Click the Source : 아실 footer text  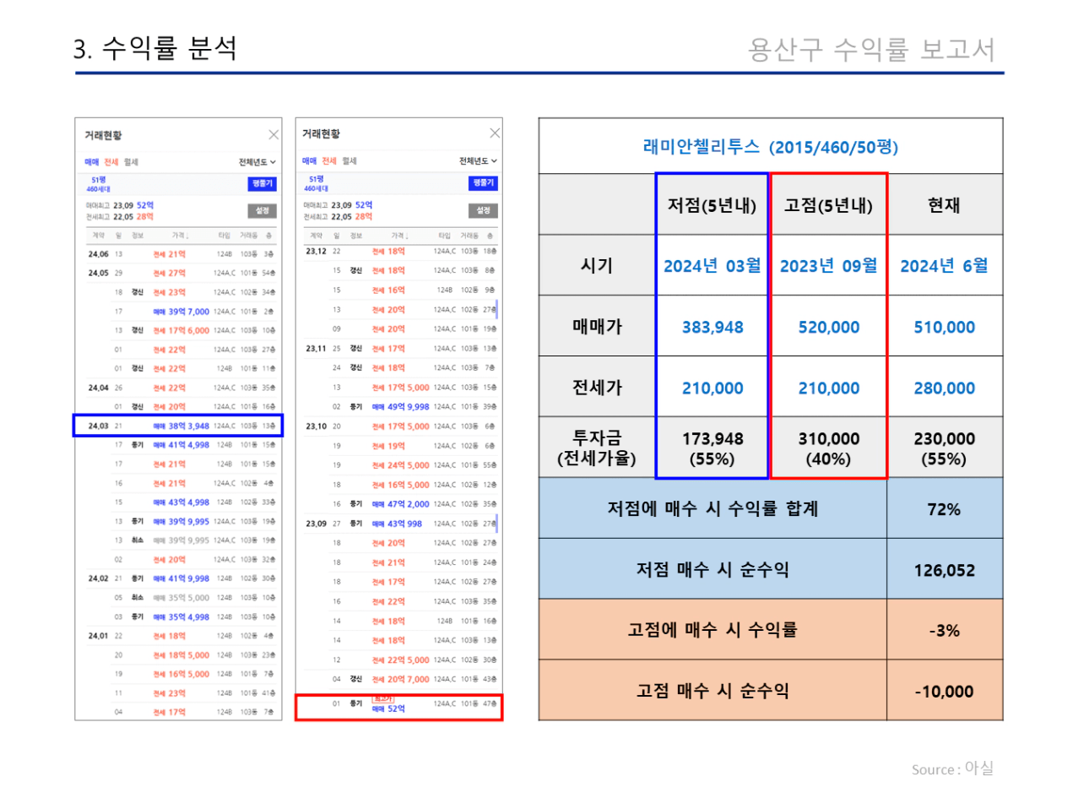pyautogui.click(x=952, y=768)
